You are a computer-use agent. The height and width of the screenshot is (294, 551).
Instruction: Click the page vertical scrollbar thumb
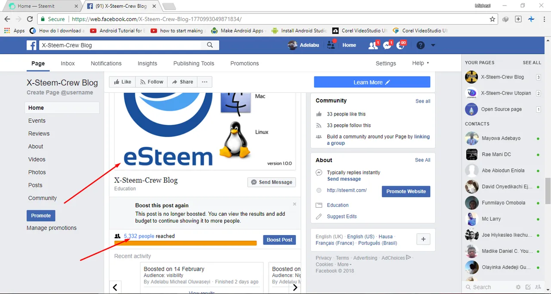pos(548,190)
